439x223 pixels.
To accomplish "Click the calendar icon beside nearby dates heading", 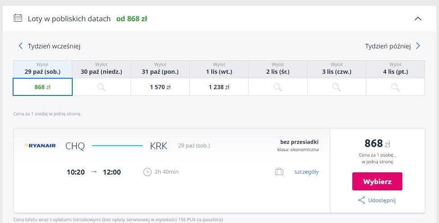I will 18,19.
